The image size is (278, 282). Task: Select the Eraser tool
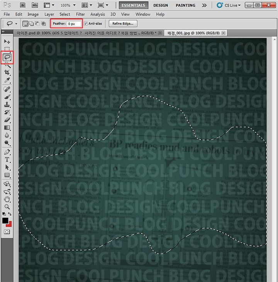(7, 120)
